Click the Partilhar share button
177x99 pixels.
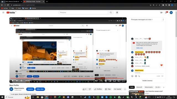(98, 89)
